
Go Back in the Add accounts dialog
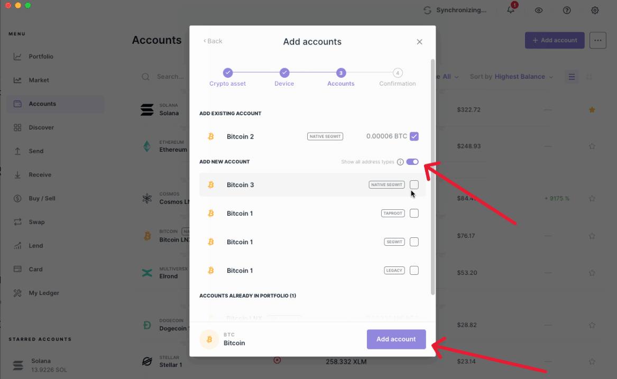(x=213, y=41)
